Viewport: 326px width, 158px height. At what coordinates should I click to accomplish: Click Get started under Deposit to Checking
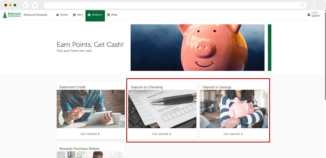[x=162, y=134]
